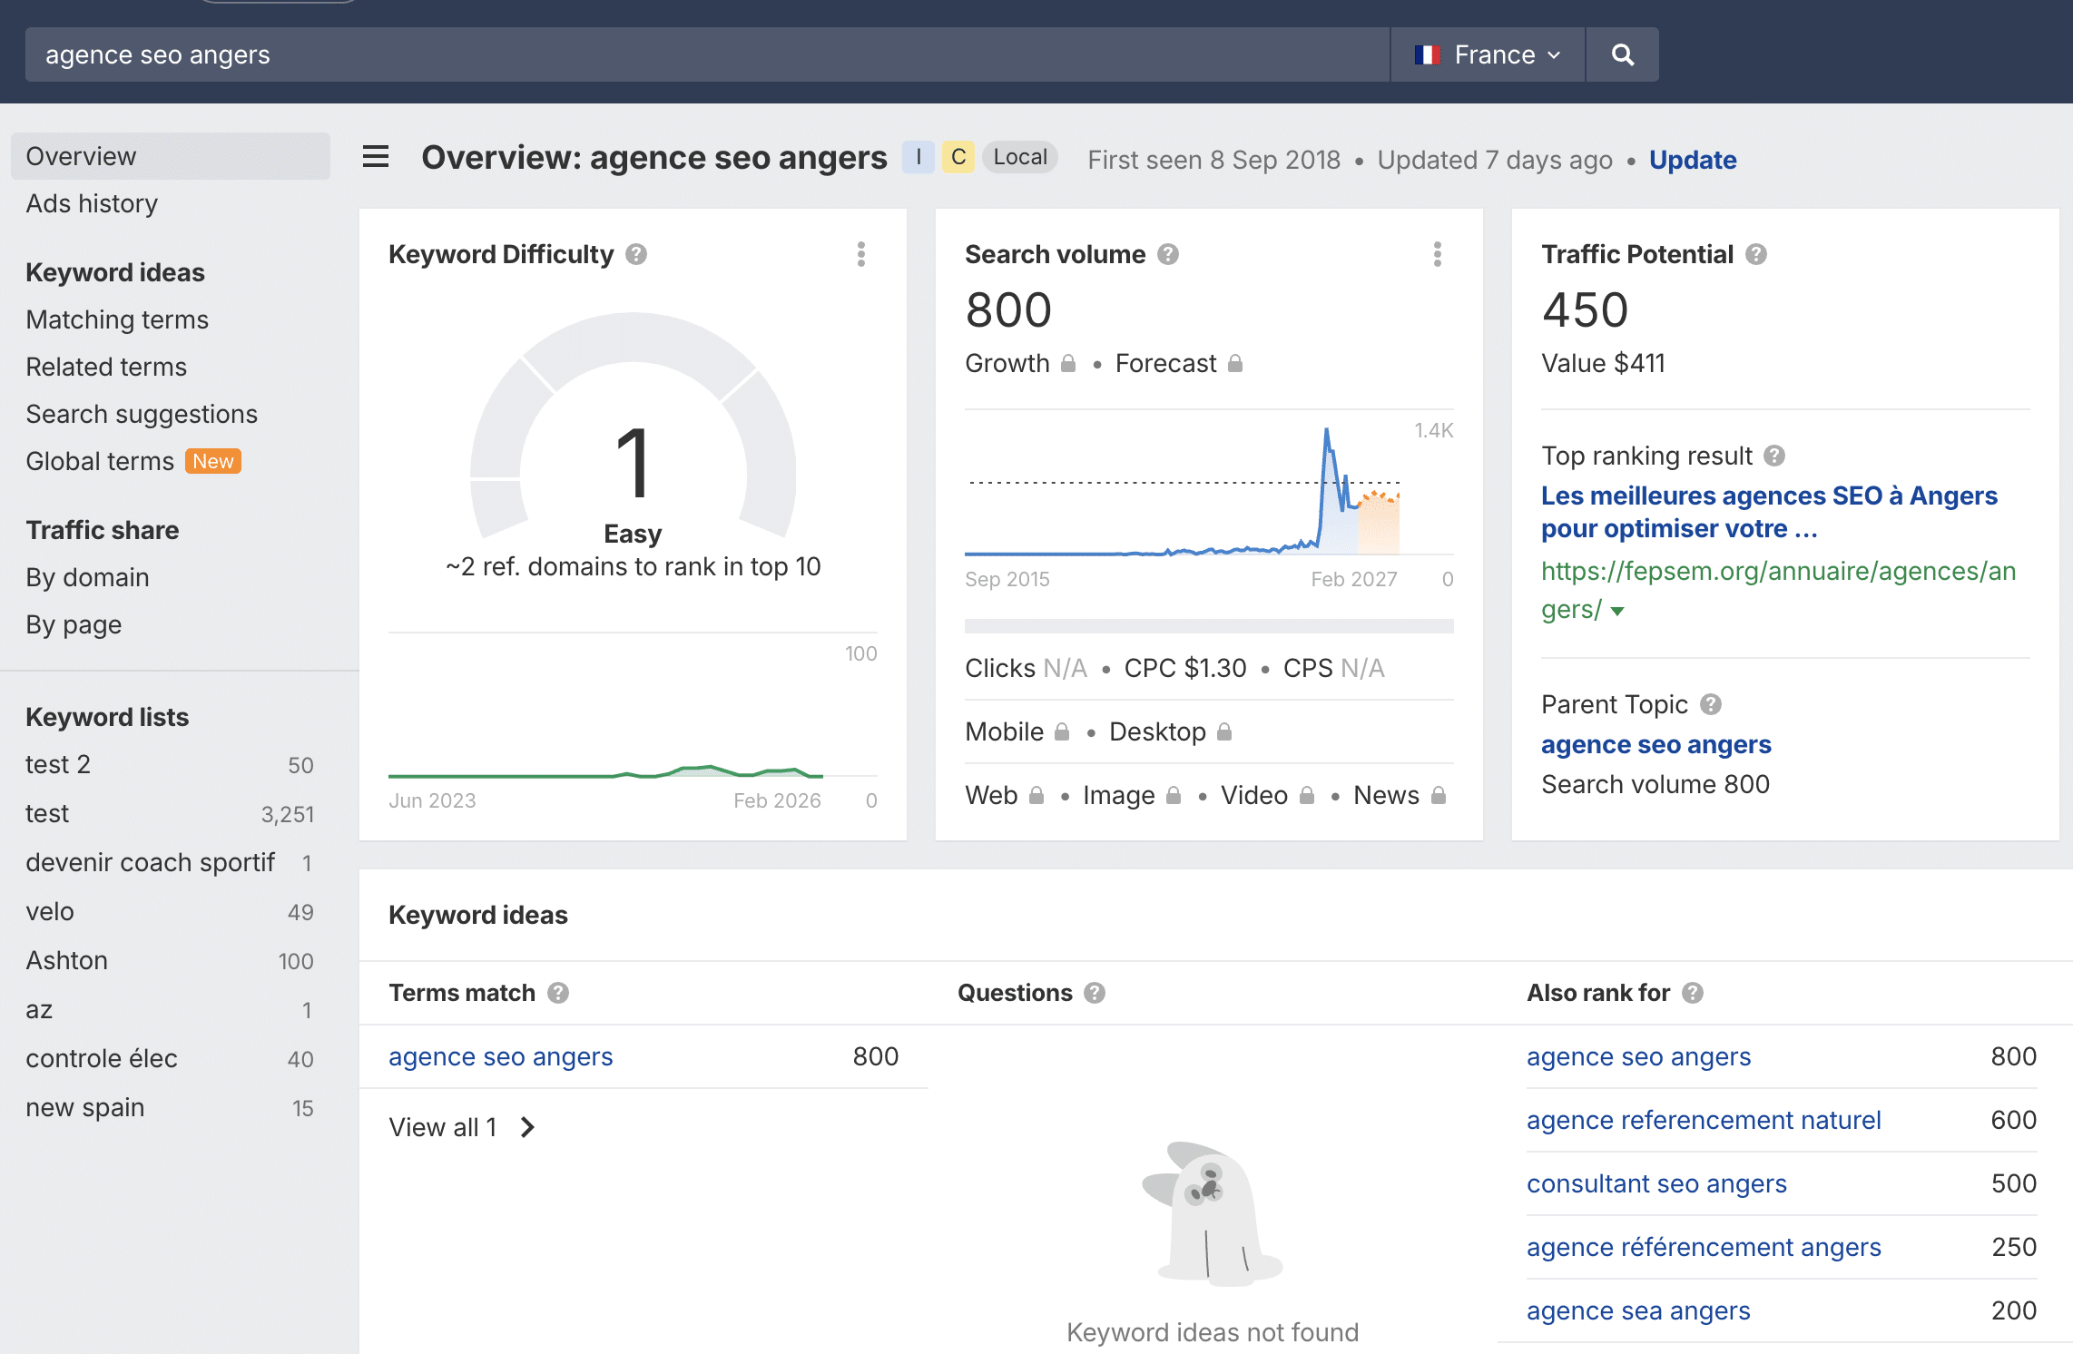Click Keyword Difficulty help question icon
Image resolution: width=2073 pixels, height=1354 pixels.
[636, 254]
